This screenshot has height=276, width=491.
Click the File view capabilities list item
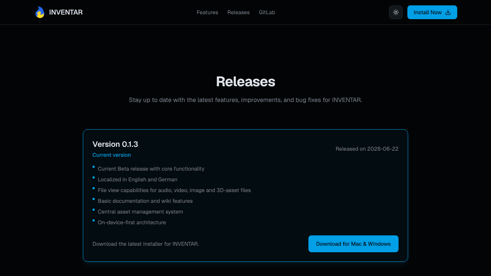174,190
